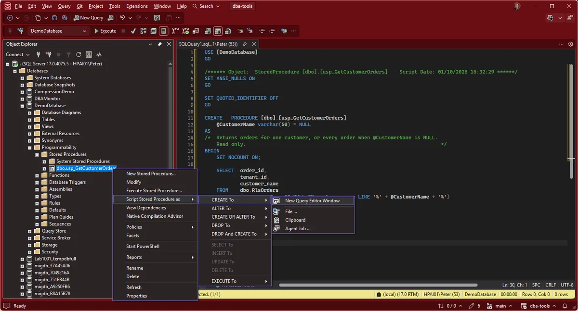Image resolution: width=578 pixels, height=311 pixels.
Task: Click the Object Explorer pin icon
Action: click(160, 44)
